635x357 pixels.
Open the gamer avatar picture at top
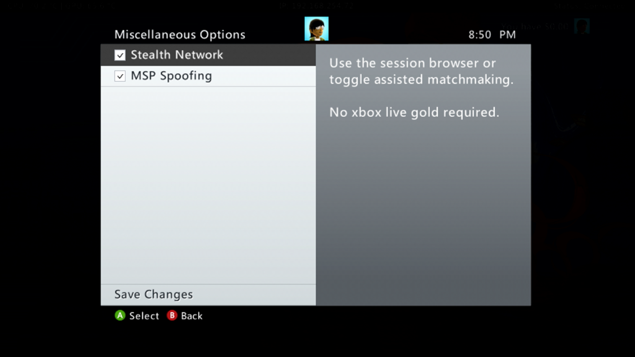pyautogui.click(x=317, y=28)
